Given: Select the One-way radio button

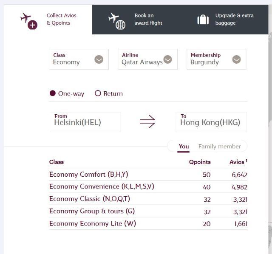Looking at the screenshot, I should 53,93.
